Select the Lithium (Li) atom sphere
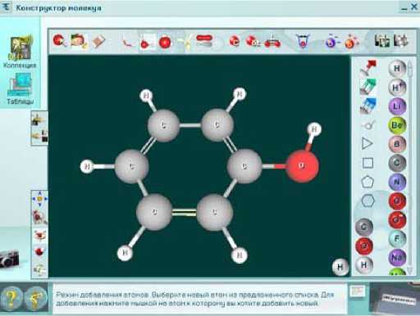This screenshot has width=420, height=316. pyautogui.click(x=397, y=106)
